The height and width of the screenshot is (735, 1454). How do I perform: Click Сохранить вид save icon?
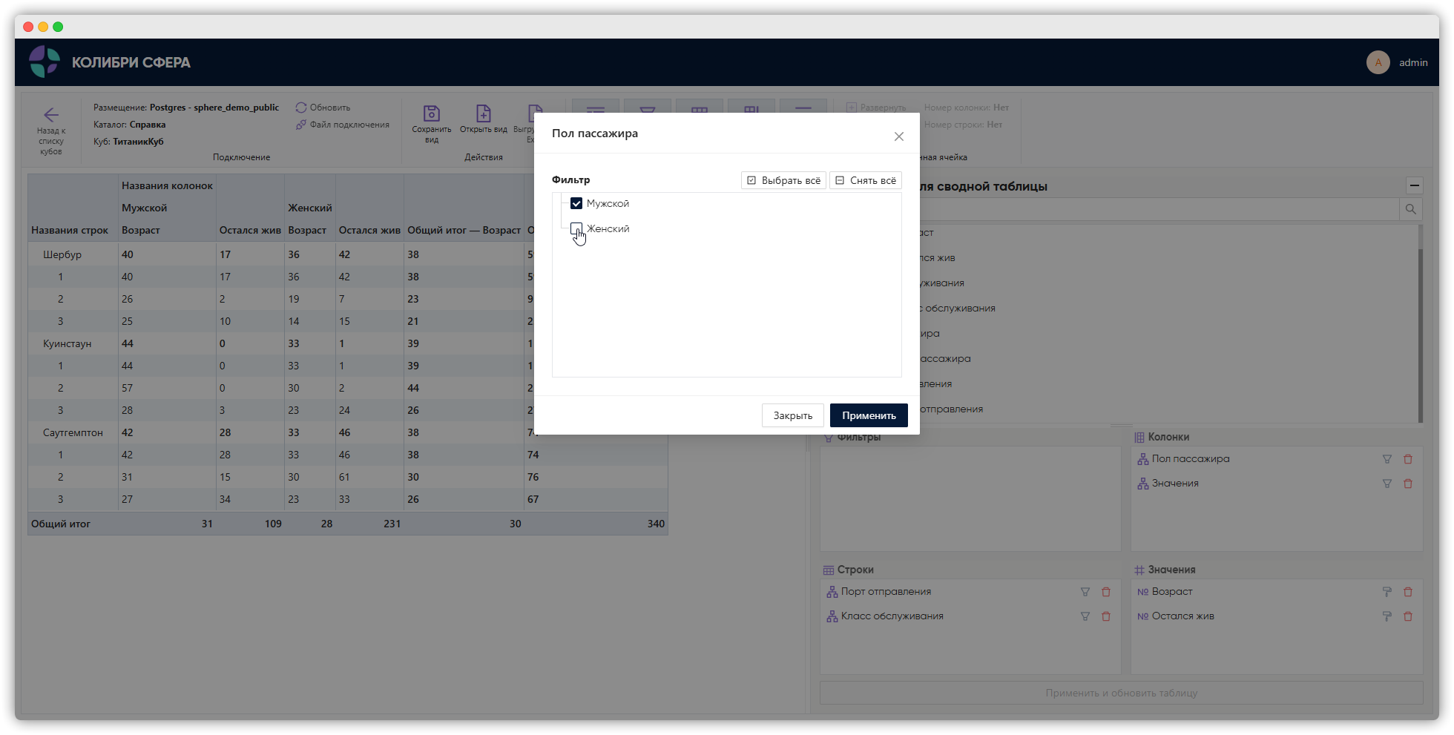click(432, 113)
